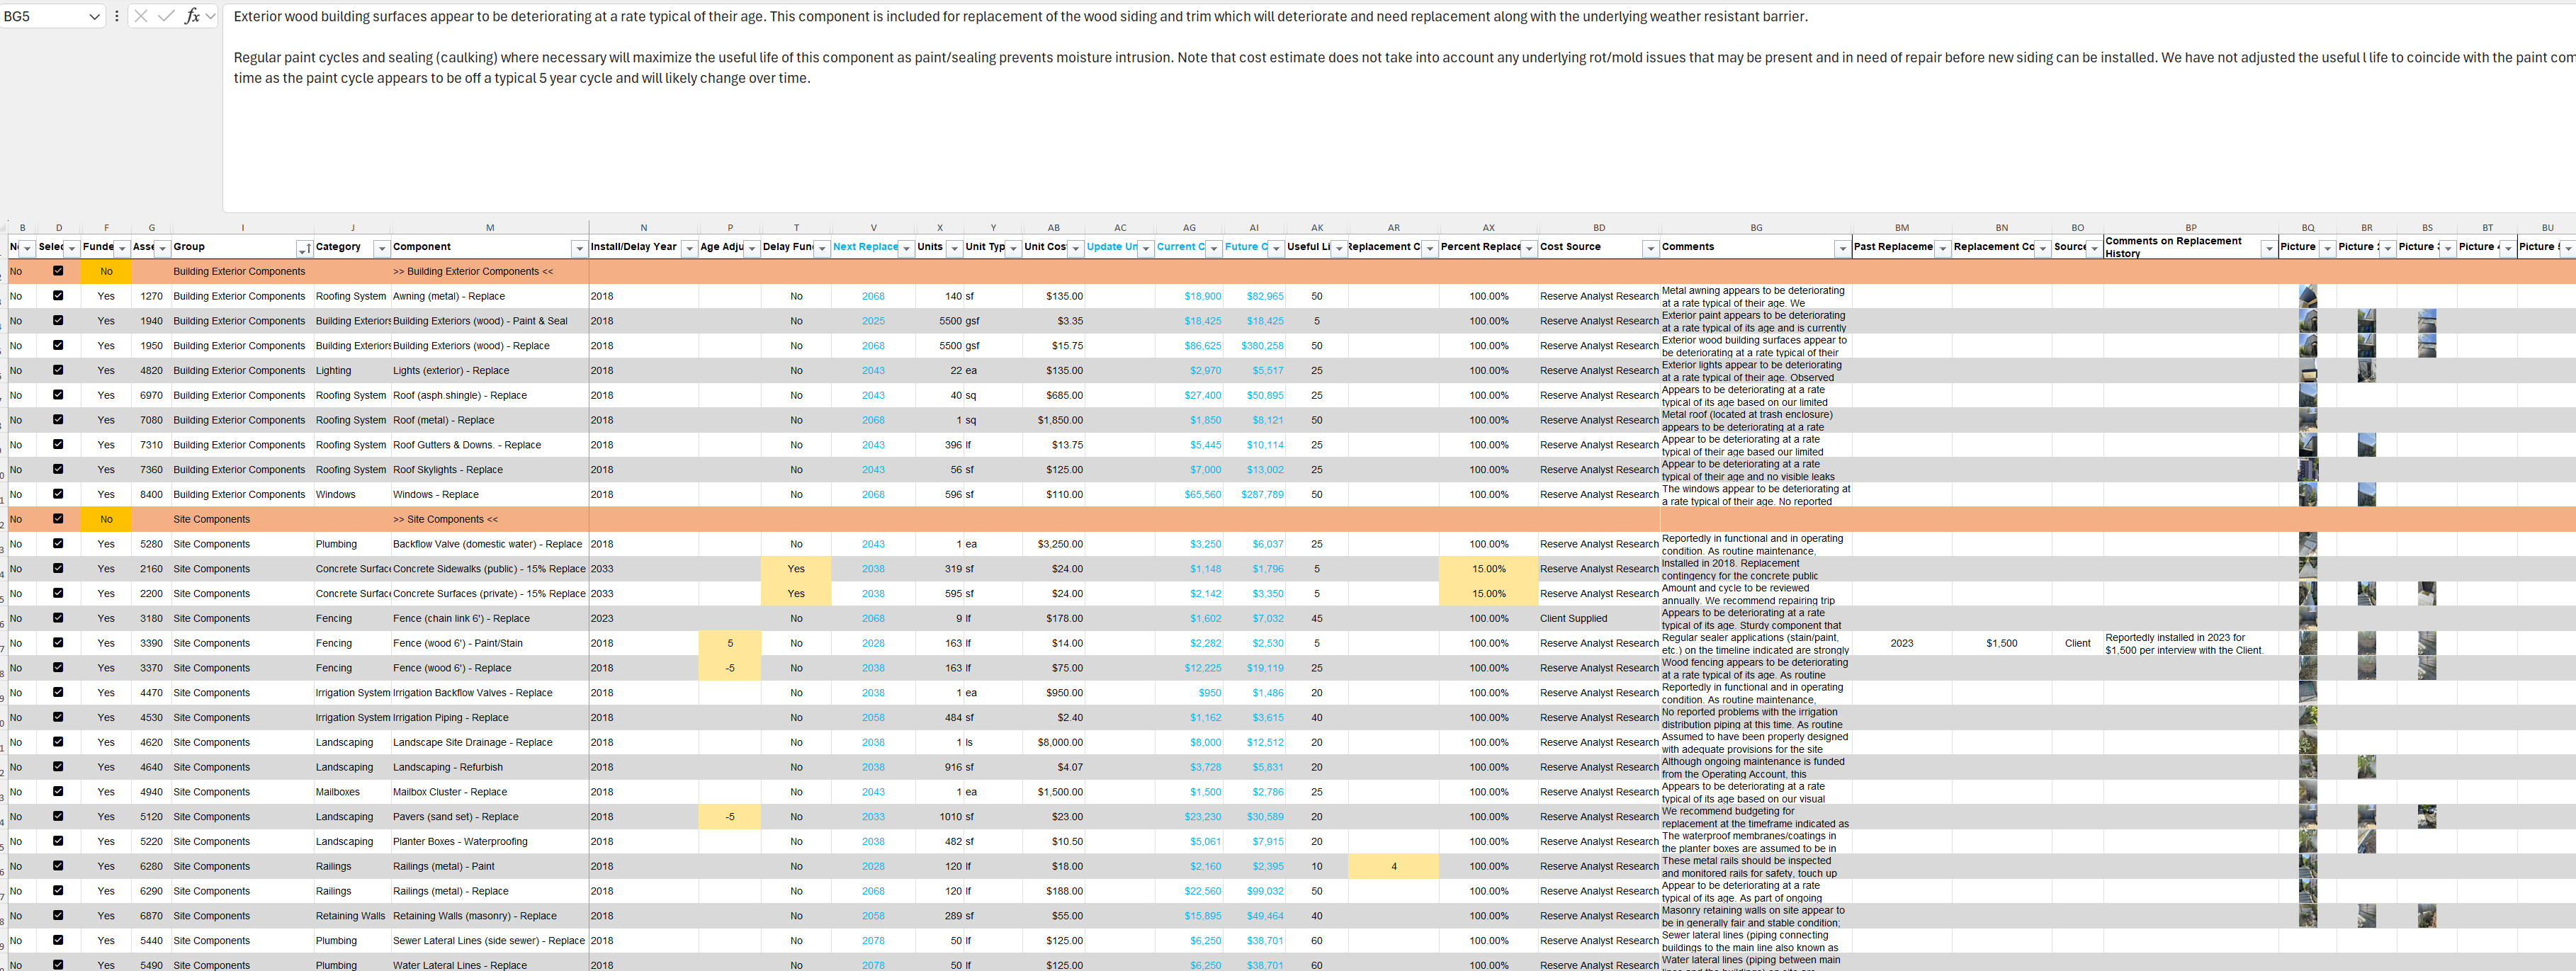Click the Insert Function fx icon
This screenshot has width=2576, height=971.
192,16
